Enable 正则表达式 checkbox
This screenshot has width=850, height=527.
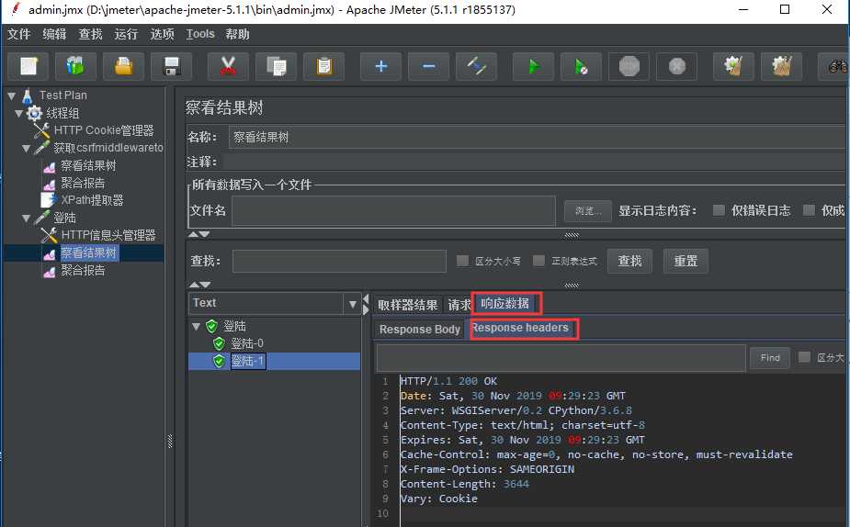[538, 261]
